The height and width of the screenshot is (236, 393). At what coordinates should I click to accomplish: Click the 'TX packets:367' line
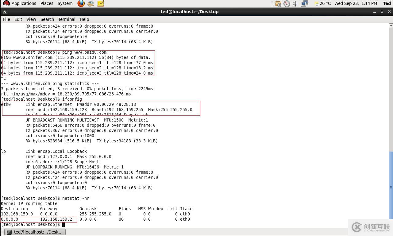click(92, 130)
